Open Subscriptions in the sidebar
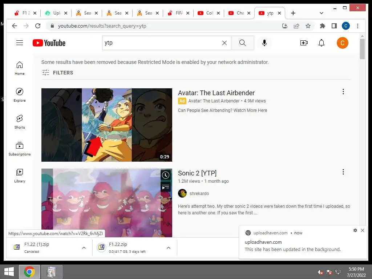This screenshot has height=279, width=372. tap(20, 149)
